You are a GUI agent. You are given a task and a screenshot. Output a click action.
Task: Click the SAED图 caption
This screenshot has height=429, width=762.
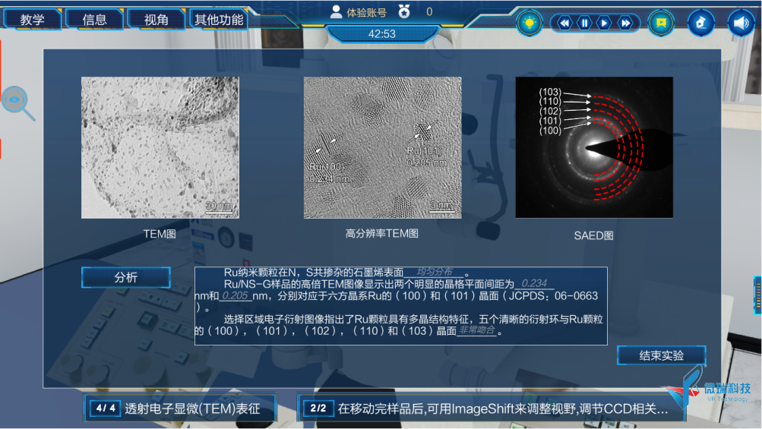pos(593,235)
